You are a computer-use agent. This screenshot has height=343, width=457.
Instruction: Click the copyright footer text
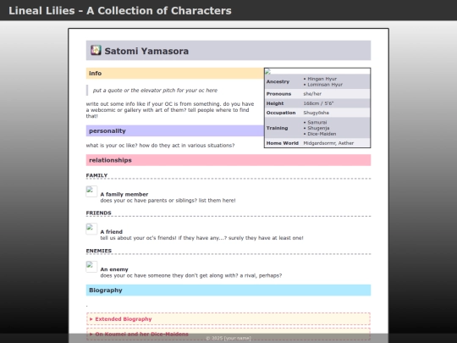228,338
